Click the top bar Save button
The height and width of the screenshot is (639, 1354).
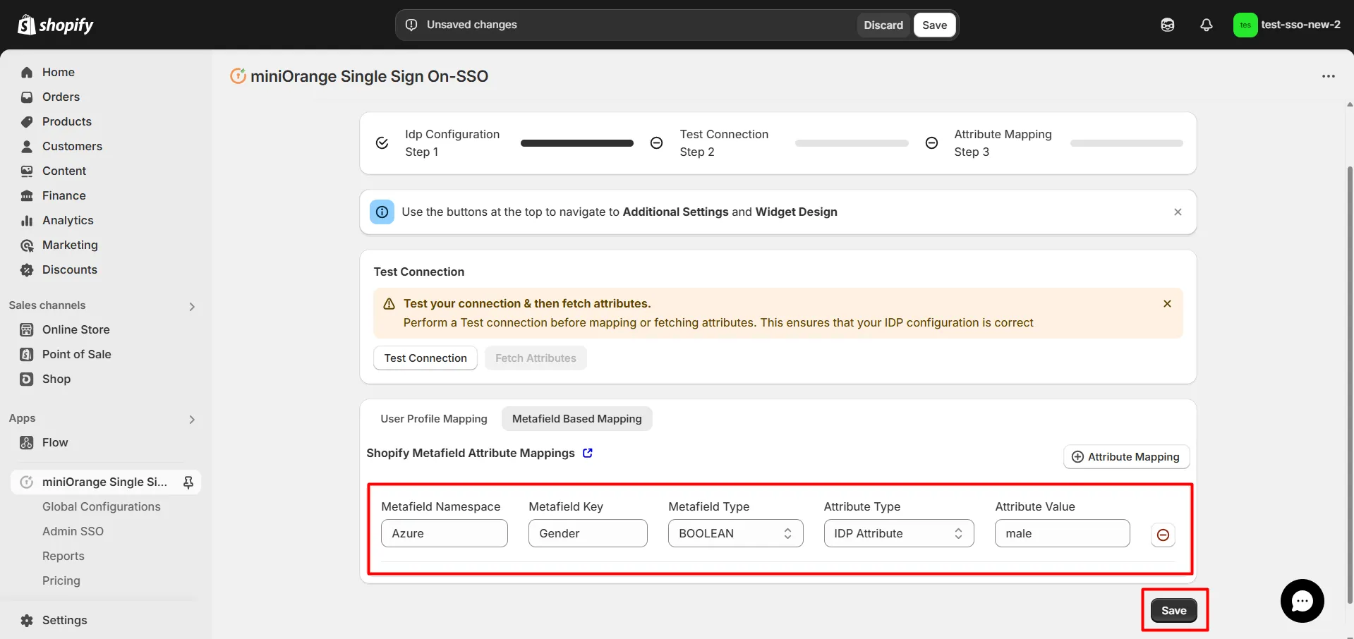[934, 25]
